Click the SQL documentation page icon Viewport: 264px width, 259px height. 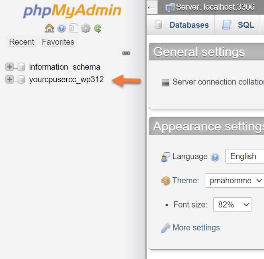[73, 28]
